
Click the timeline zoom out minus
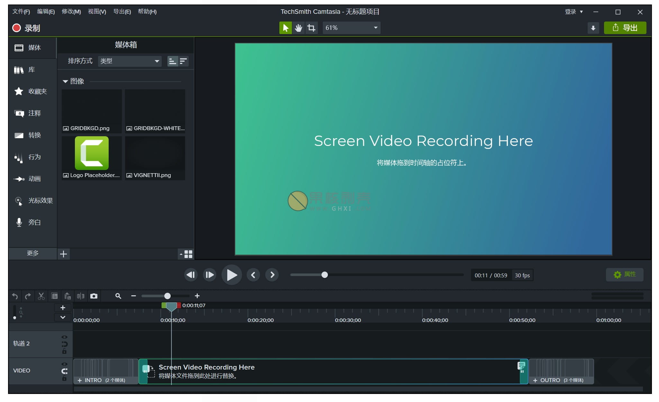133,296
